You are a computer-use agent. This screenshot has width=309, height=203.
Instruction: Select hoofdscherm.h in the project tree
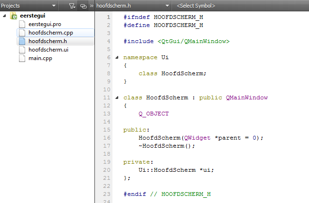click(x=47, y=41)
